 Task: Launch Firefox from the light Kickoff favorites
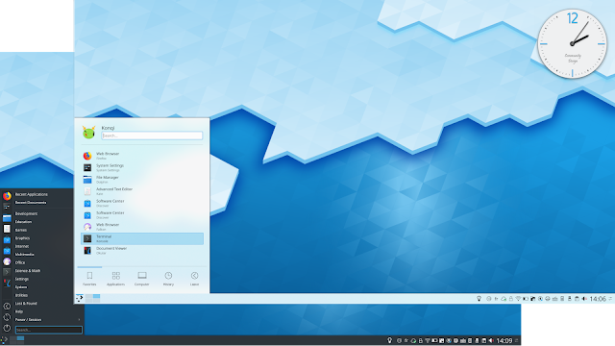(x=142, y=156)
